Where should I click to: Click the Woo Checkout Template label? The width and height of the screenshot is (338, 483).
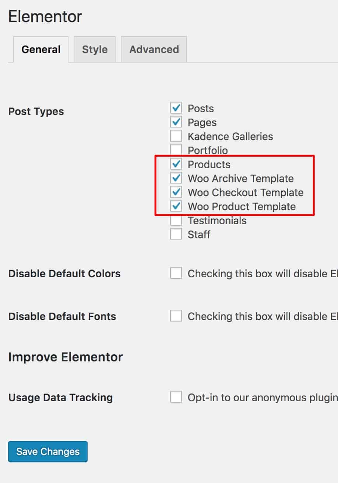point(246,192)
